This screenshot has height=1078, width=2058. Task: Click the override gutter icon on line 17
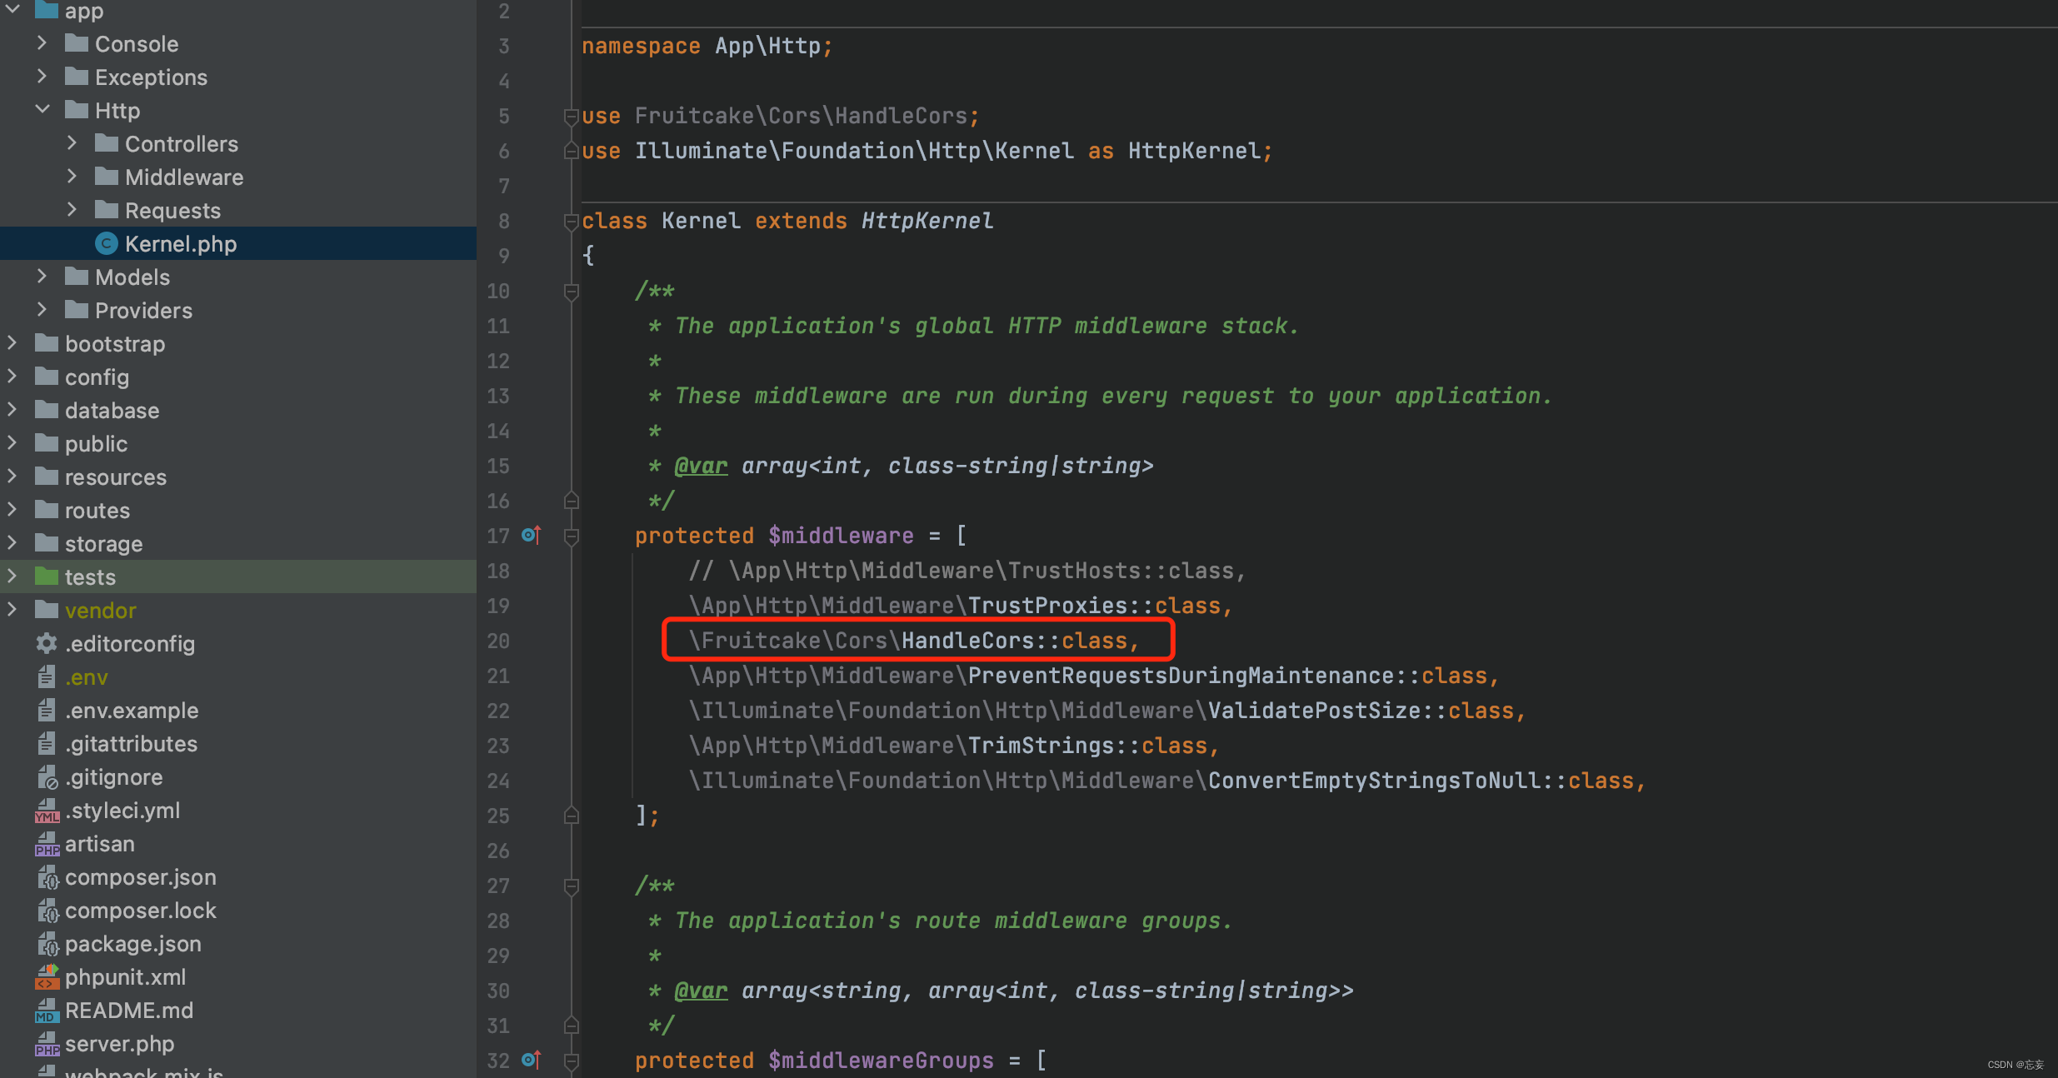coord(531,536)
